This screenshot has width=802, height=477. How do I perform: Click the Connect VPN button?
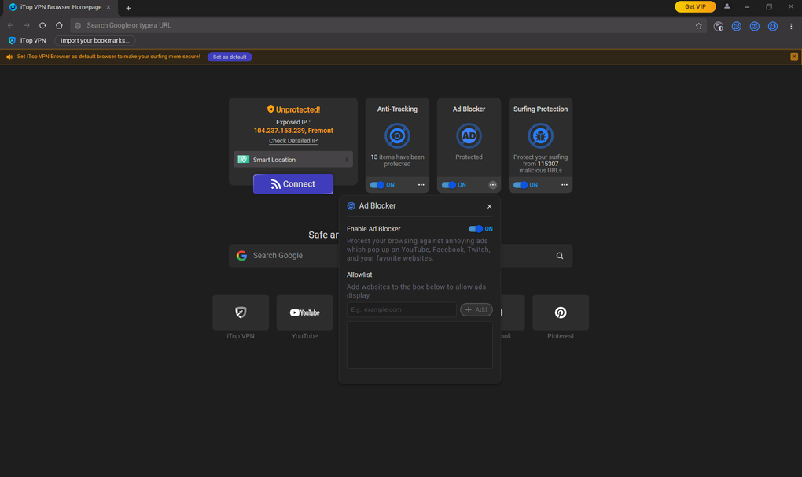[x=293, y=184]
